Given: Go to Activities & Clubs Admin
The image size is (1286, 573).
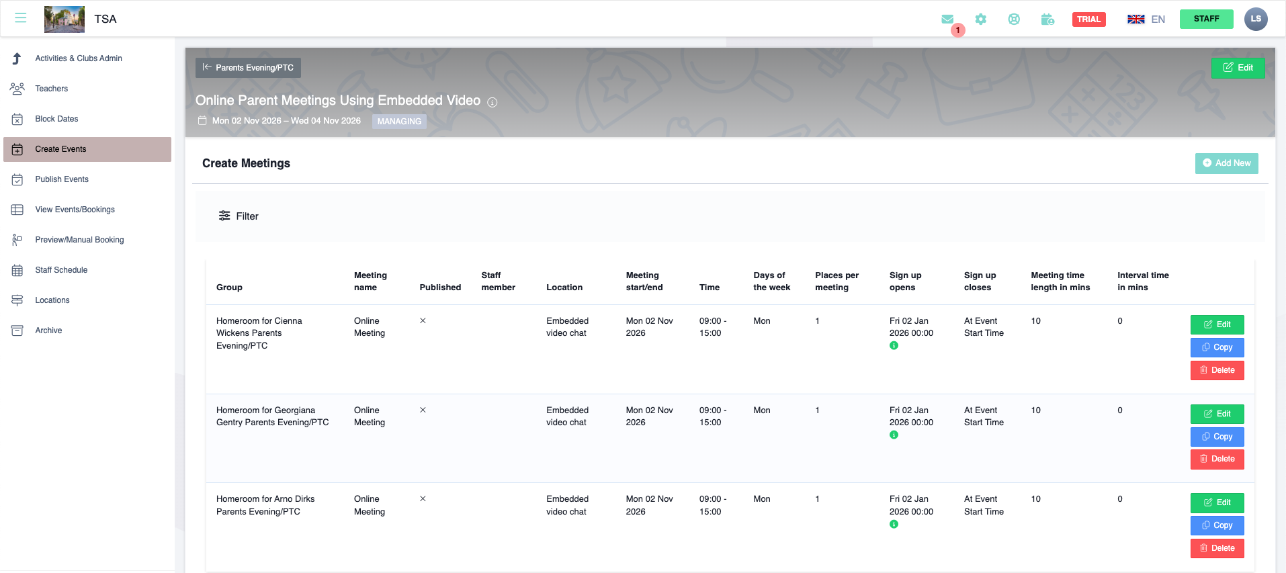Looking at the screenshot, I should click(x=79, y=58).
